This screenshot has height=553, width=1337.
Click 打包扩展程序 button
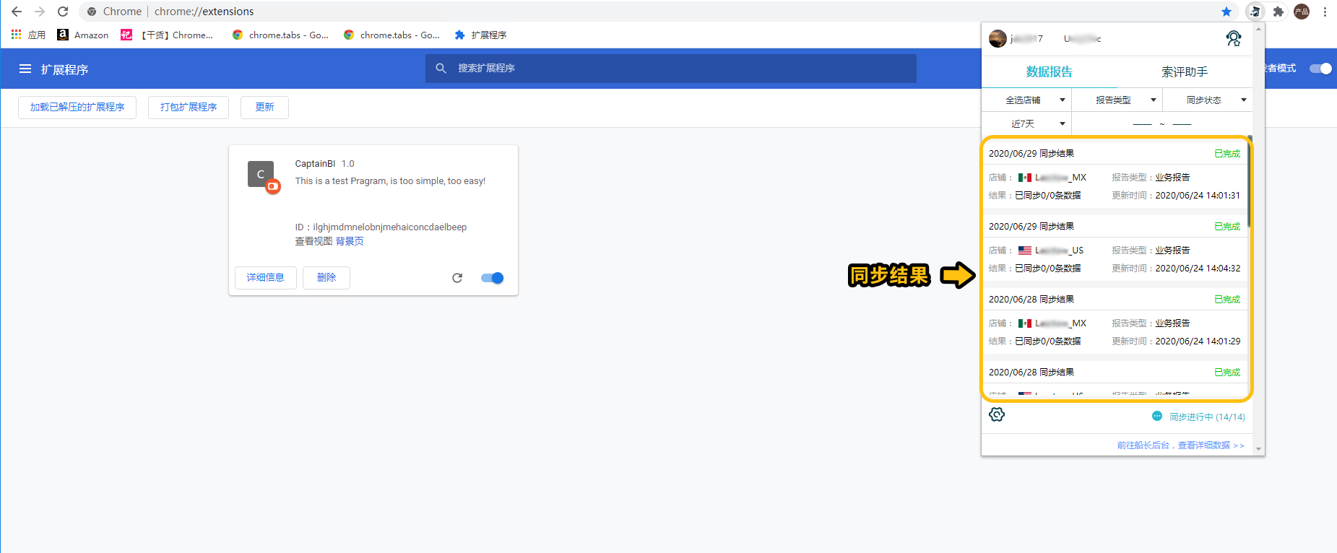pos(189,108)
